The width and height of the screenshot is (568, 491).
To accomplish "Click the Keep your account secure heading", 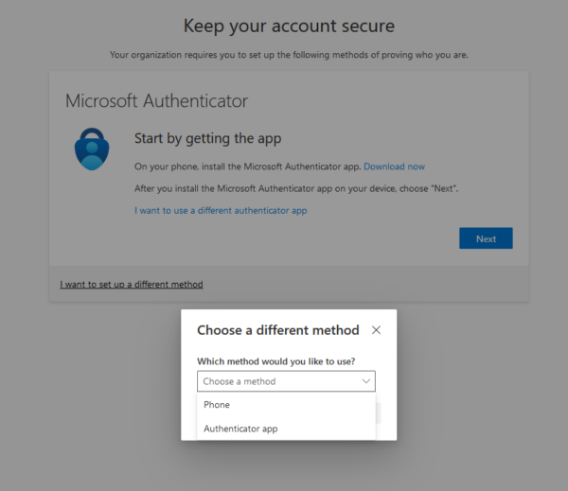I will (289, 26).
